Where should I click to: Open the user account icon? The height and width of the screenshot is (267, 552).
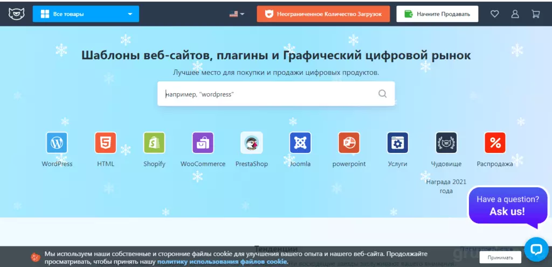(515, 14)
